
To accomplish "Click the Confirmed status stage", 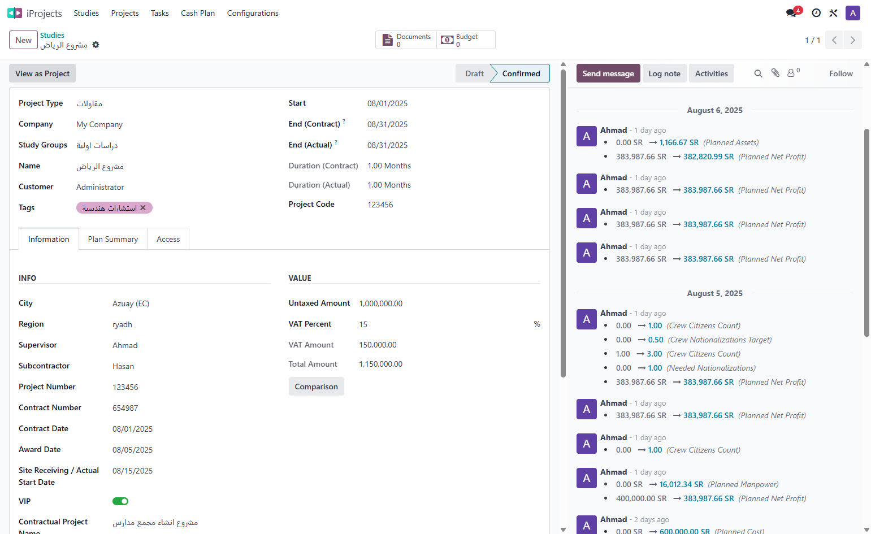I will point(521,73).
